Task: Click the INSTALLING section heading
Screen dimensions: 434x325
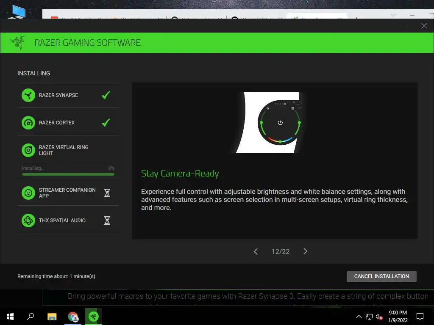Action: pos(34,73)
